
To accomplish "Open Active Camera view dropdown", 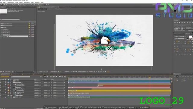I will pos(83,71).
